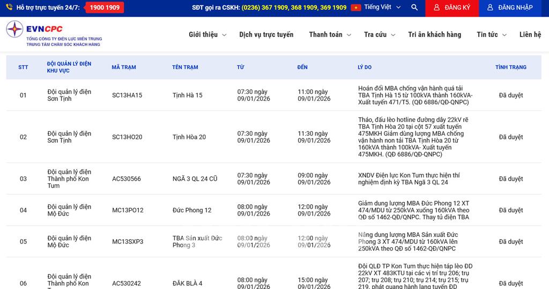Viewport: 549px width, 289px height.
Task: Go to the Liên hệ page
Action: tap(530, 34)
